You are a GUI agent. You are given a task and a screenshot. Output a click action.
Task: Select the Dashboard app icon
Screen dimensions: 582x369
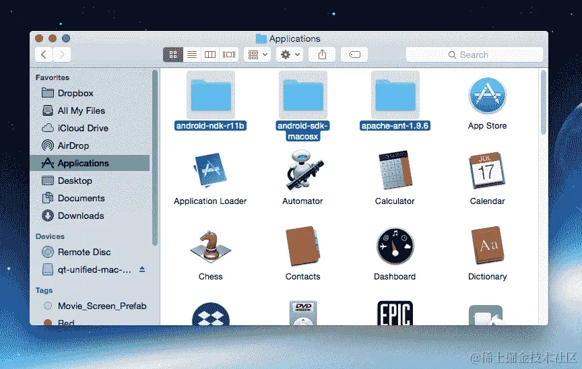[395, 246]
